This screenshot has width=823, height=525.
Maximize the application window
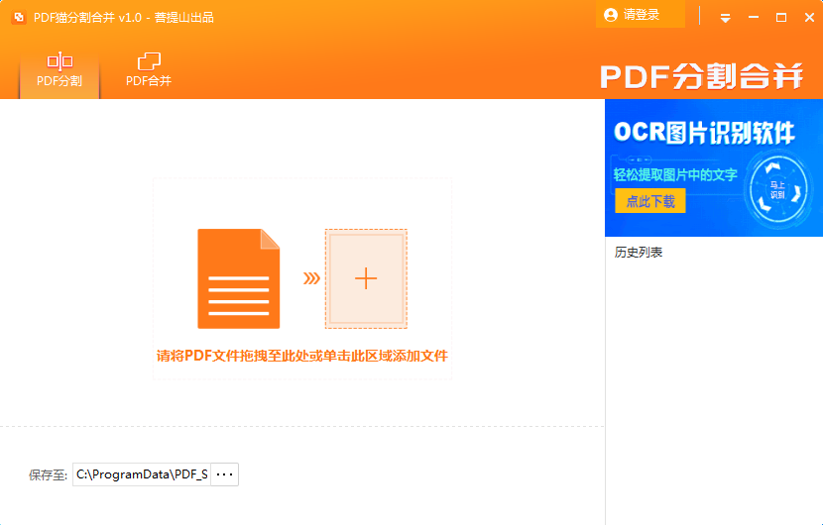click(x=781, y=17)
